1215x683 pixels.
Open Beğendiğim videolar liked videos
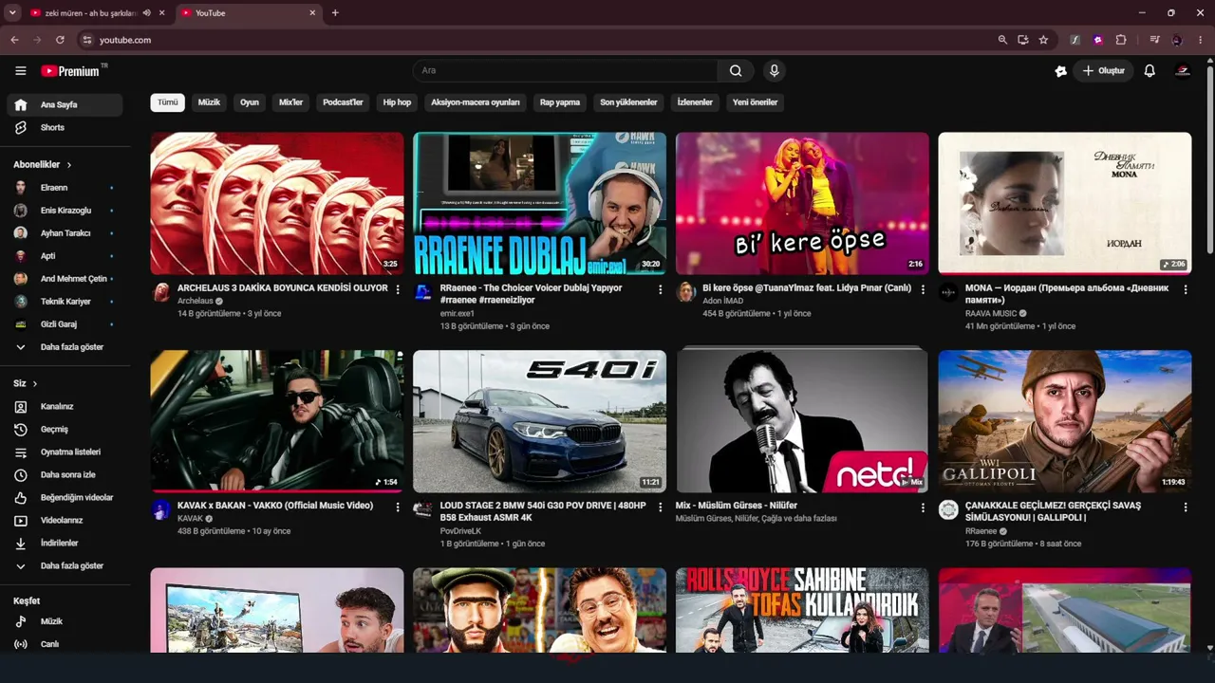(65, 497)
